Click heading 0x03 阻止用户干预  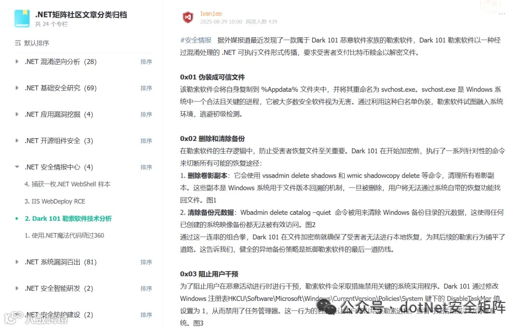point(209,274)
